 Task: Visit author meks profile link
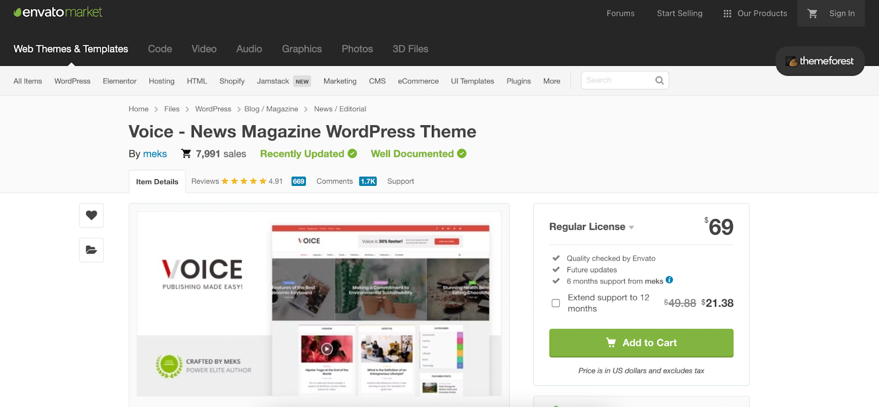[155, 154]
